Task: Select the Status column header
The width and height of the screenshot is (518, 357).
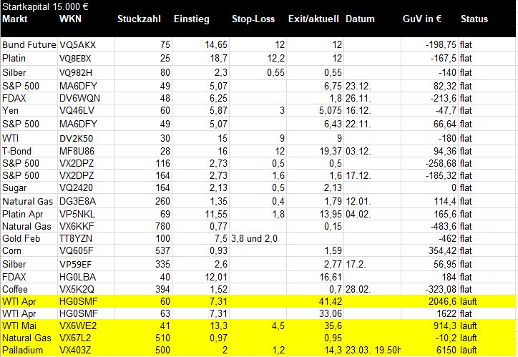Action: click(474, 19)
